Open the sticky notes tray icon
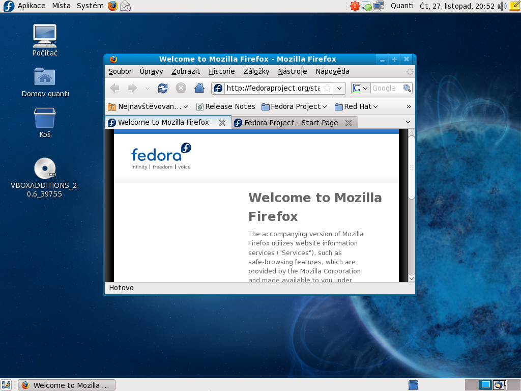This screenshot has width=521, height=391. 515,6
